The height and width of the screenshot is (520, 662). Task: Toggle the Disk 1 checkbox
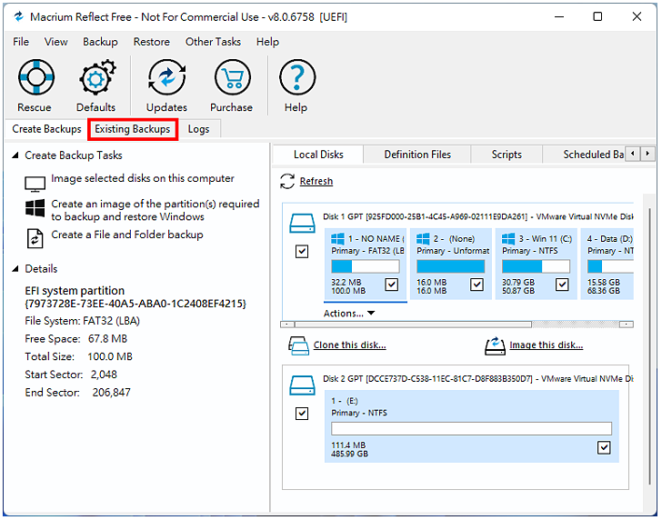(x=302, y=252)
